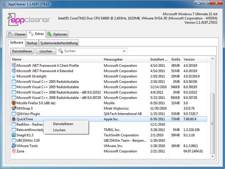Select the MWSnap 3 entry
Image resolution: width=225 pixels, height=169 pixels.
[x=24, y=108]
